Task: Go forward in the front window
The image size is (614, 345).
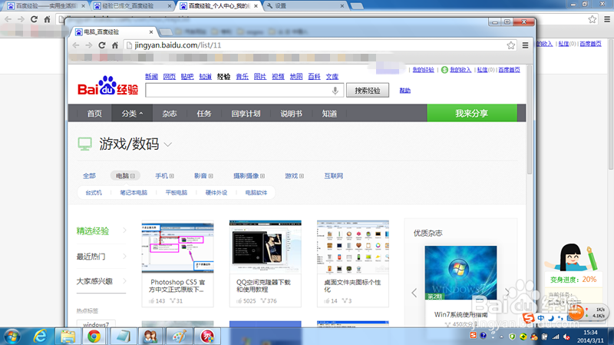Action: click(x=89, y=45)
